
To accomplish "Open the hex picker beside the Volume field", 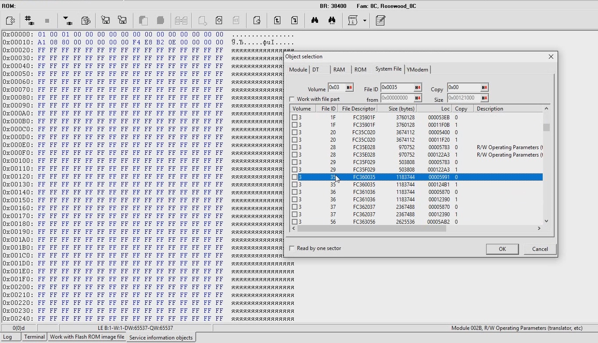I will pyautogui.click(x=349, y=88).
